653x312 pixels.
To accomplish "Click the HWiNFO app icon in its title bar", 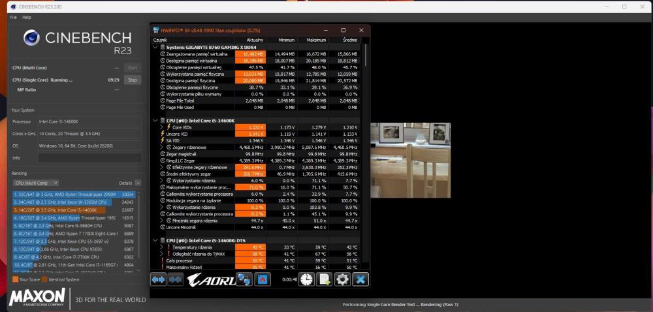I will 156,30.
